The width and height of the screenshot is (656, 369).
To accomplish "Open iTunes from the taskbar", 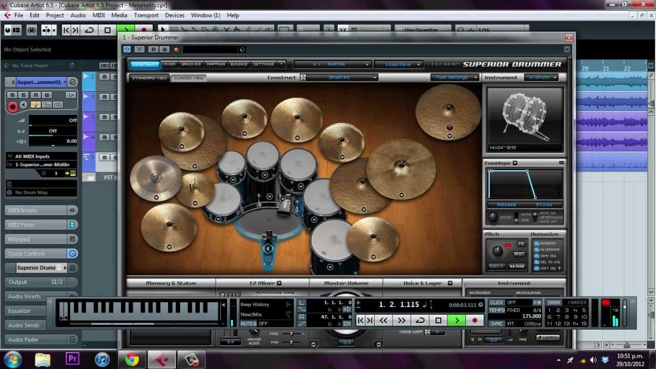I will pyautogui.click(x=102, y=359).
